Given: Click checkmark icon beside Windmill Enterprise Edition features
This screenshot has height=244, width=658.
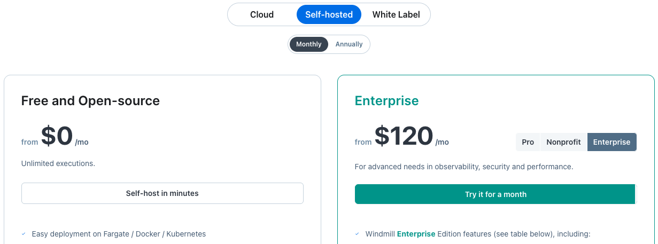Looking at the screenshot, I should (357, 234).
